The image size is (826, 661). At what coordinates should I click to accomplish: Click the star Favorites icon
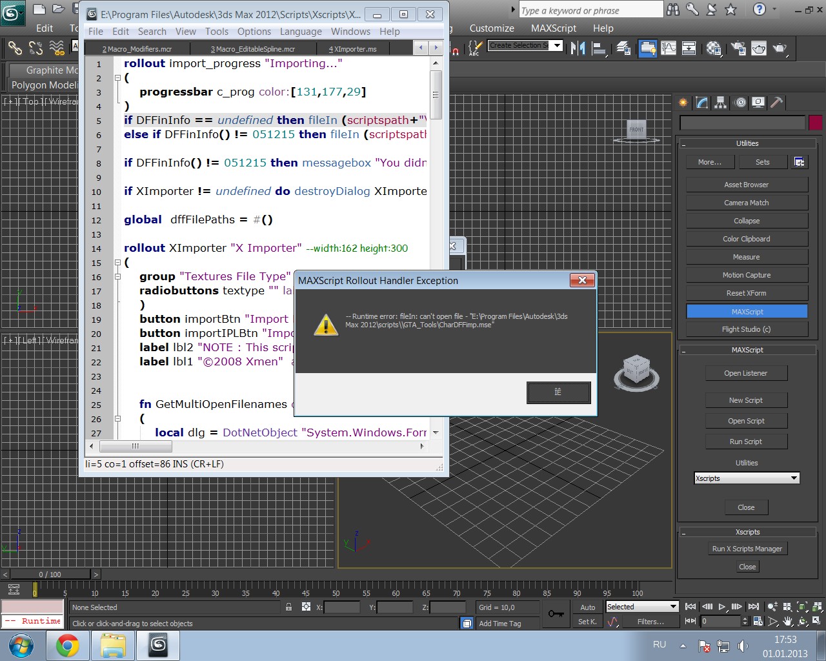(730, 9)
